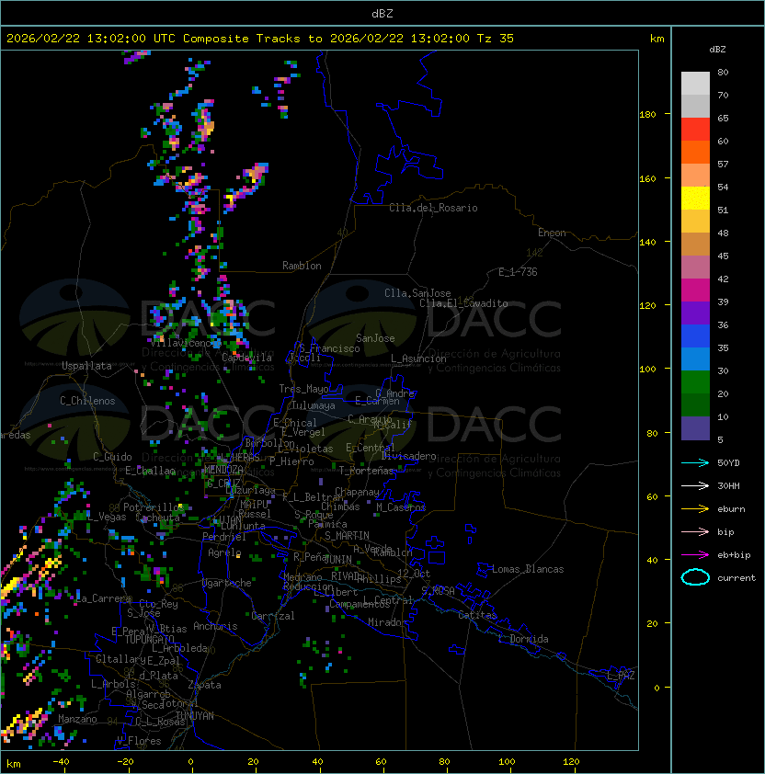Click the pink bip arrow in legend
The height and width of the screenshot is (774, 765).
[x=695, y=531]
